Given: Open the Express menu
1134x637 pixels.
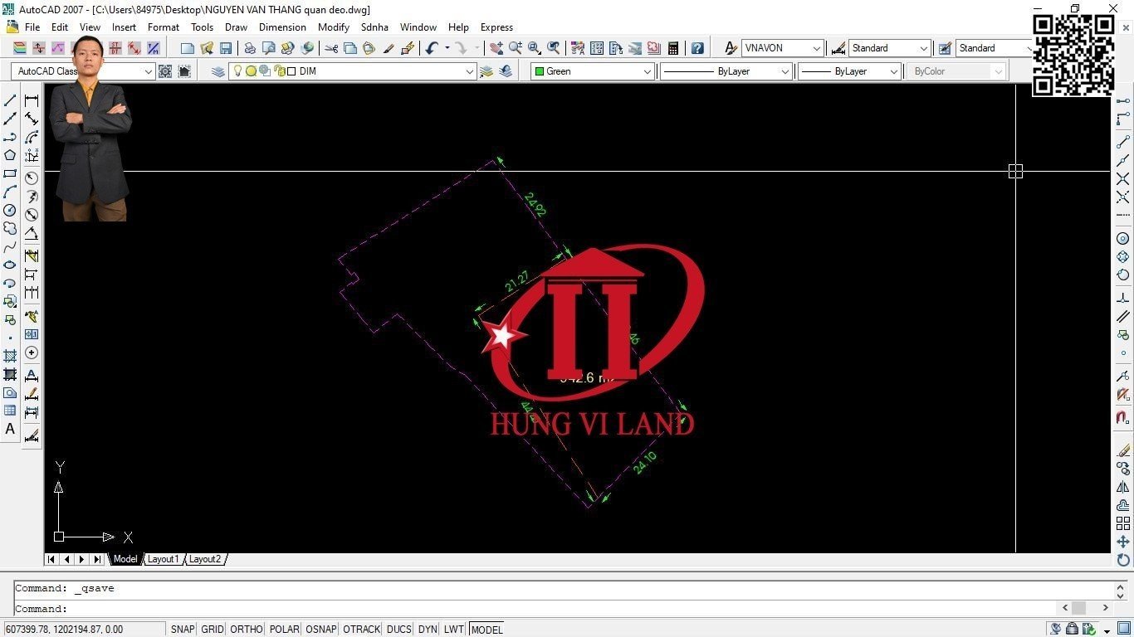Looking at the screenshot, I should point(496,27).
